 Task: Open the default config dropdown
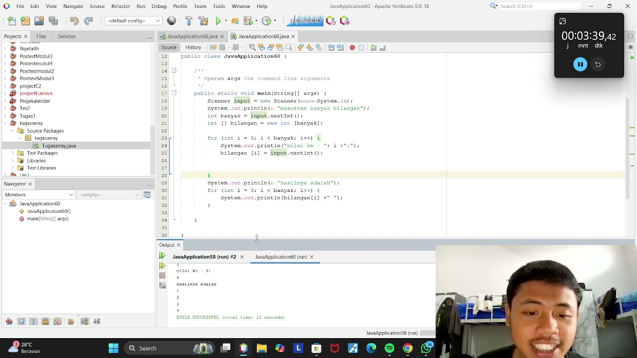134,21
